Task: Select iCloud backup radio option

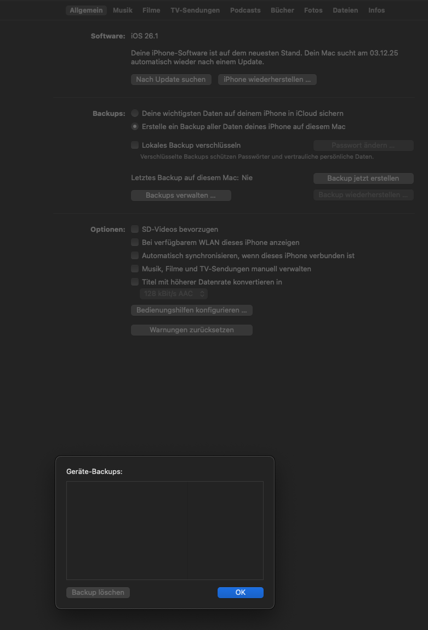Action: [x=135, y=113]
